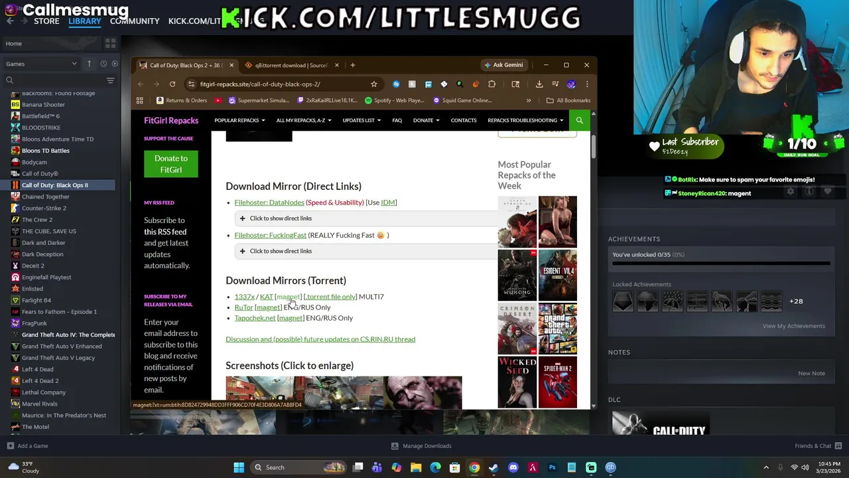This screenshot has height=478, width=849.
Task: Click Filehoster: DataNodes link
Action: point(269,202)
